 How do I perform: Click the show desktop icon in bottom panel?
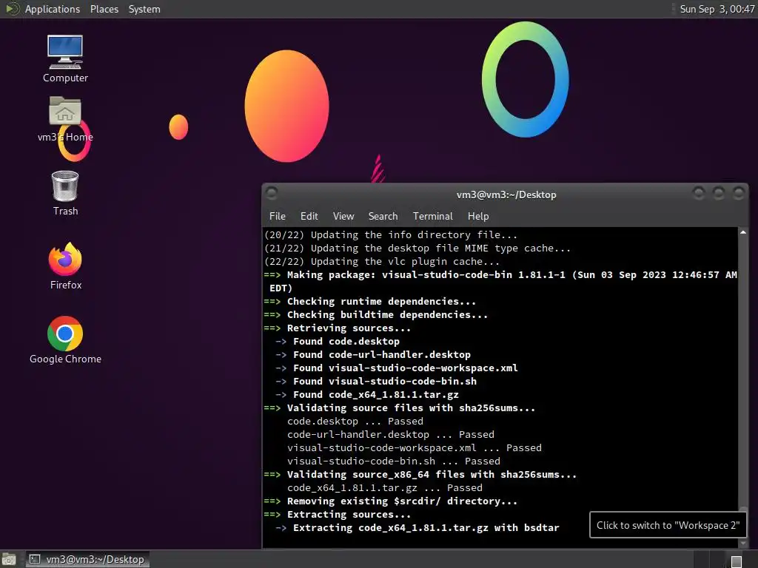(9, 559)
